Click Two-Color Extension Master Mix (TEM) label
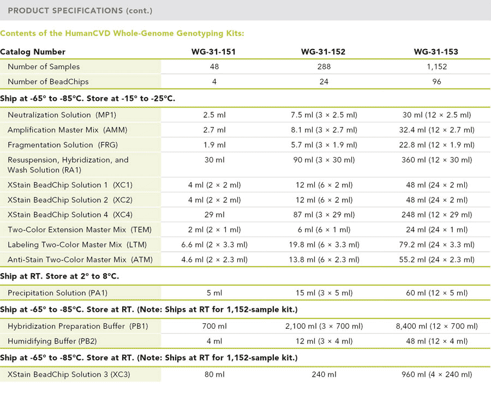 tap(80, 230)
